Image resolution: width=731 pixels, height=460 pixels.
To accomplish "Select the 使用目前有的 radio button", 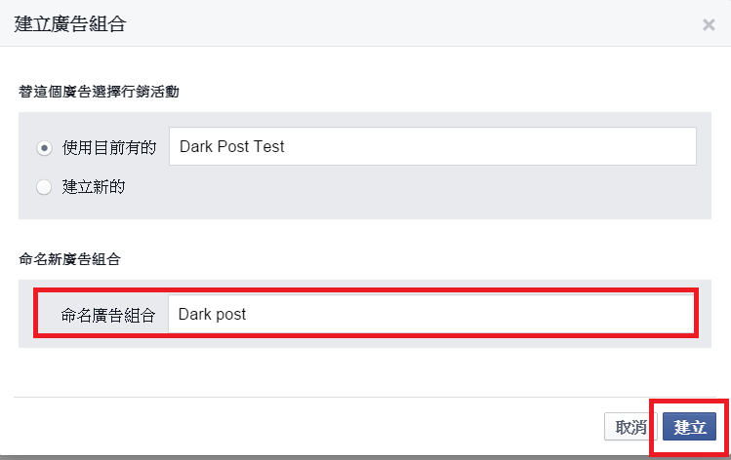I will click(44, 148).
